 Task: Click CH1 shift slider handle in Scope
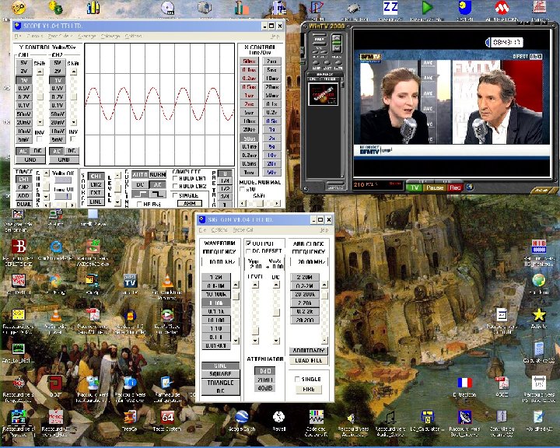[40, 96]
